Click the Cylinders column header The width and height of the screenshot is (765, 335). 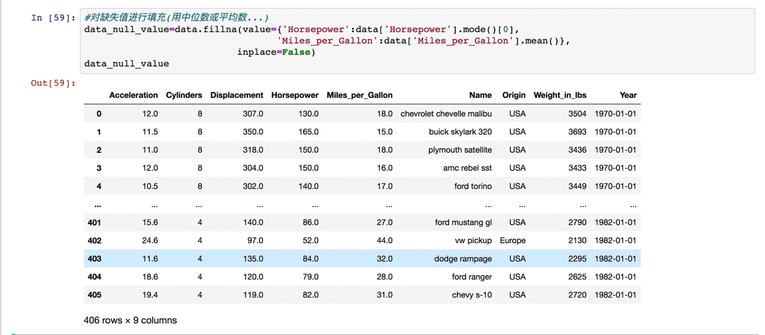point(184,95)
